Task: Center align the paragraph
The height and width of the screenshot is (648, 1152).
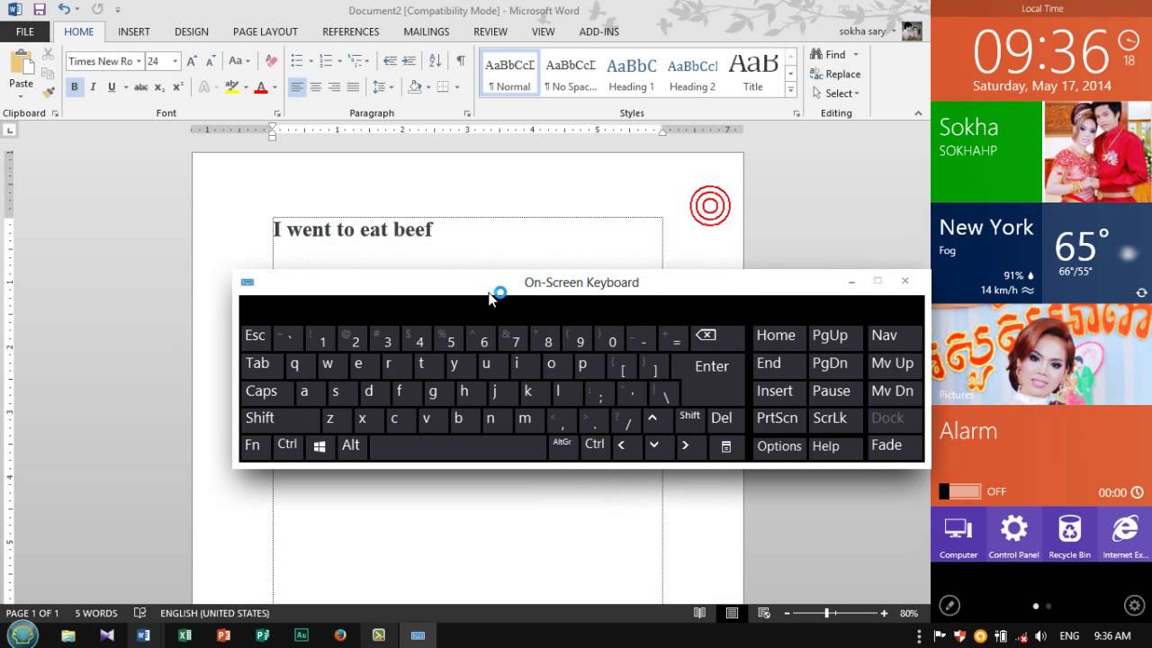Action: [316, 87]
